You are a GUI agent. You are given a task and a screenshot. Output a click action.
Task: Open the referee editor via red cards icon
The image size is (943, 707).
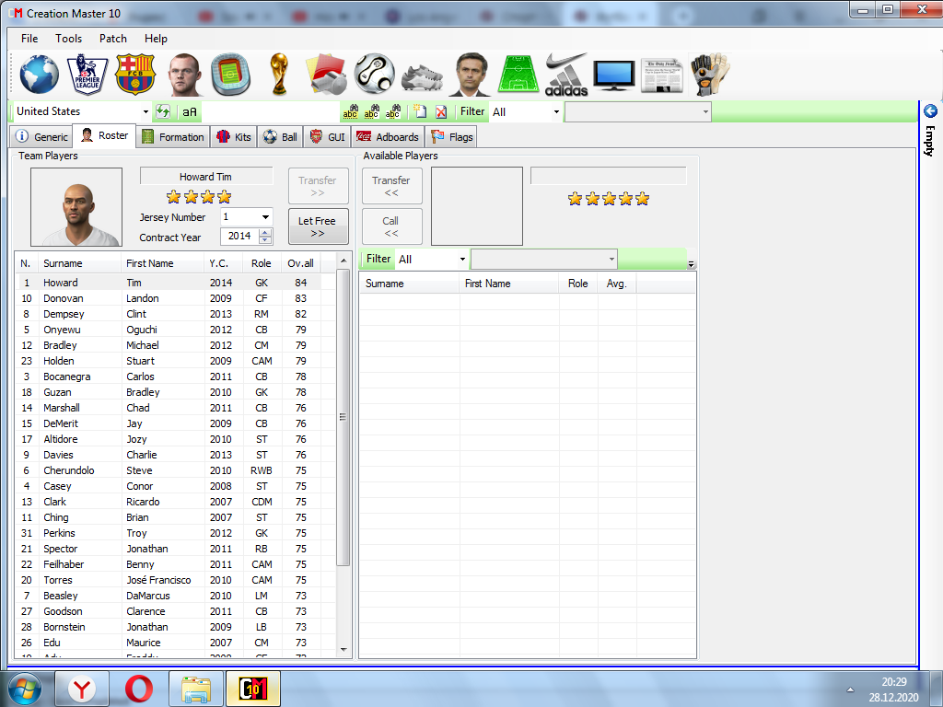[327, 75]
